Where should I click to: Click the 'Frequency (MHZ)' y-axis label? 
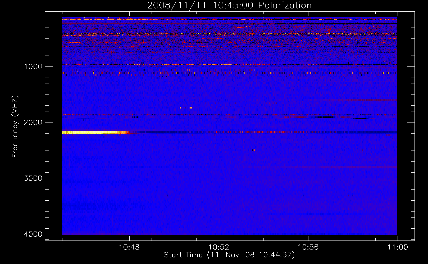click(15, 127)
